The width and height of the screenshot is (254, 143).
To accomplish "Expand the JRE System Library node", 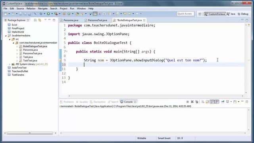I will point(10,64).
